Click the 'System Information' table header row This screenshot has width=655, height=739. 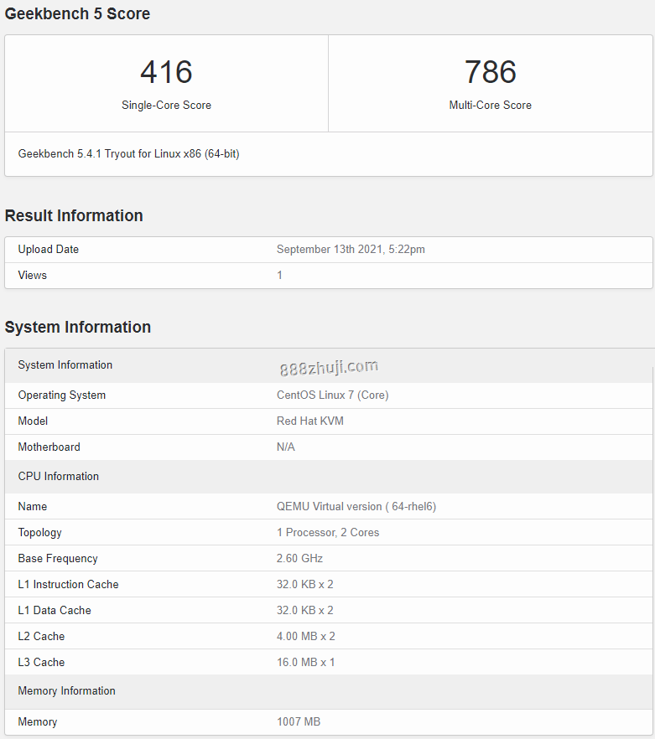(x=330, y=365)
